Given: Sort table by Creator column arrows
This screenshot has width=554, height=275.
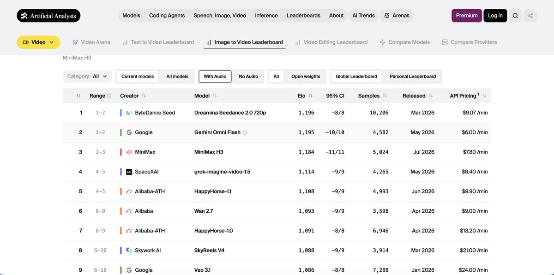Looking at the screenshot, I should [144, 96].
